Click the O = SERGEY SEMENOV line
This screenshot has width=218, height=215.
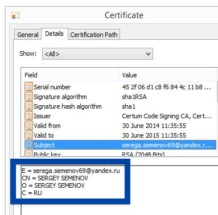[53, 185]
